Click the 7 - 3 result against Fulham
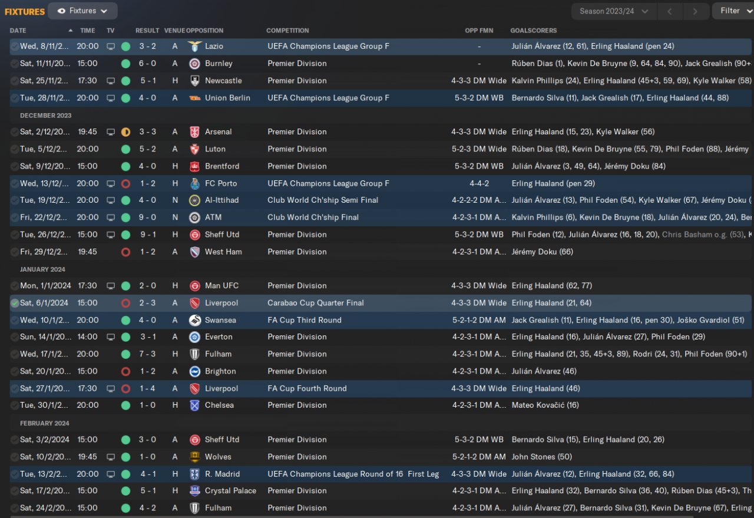 147,354
